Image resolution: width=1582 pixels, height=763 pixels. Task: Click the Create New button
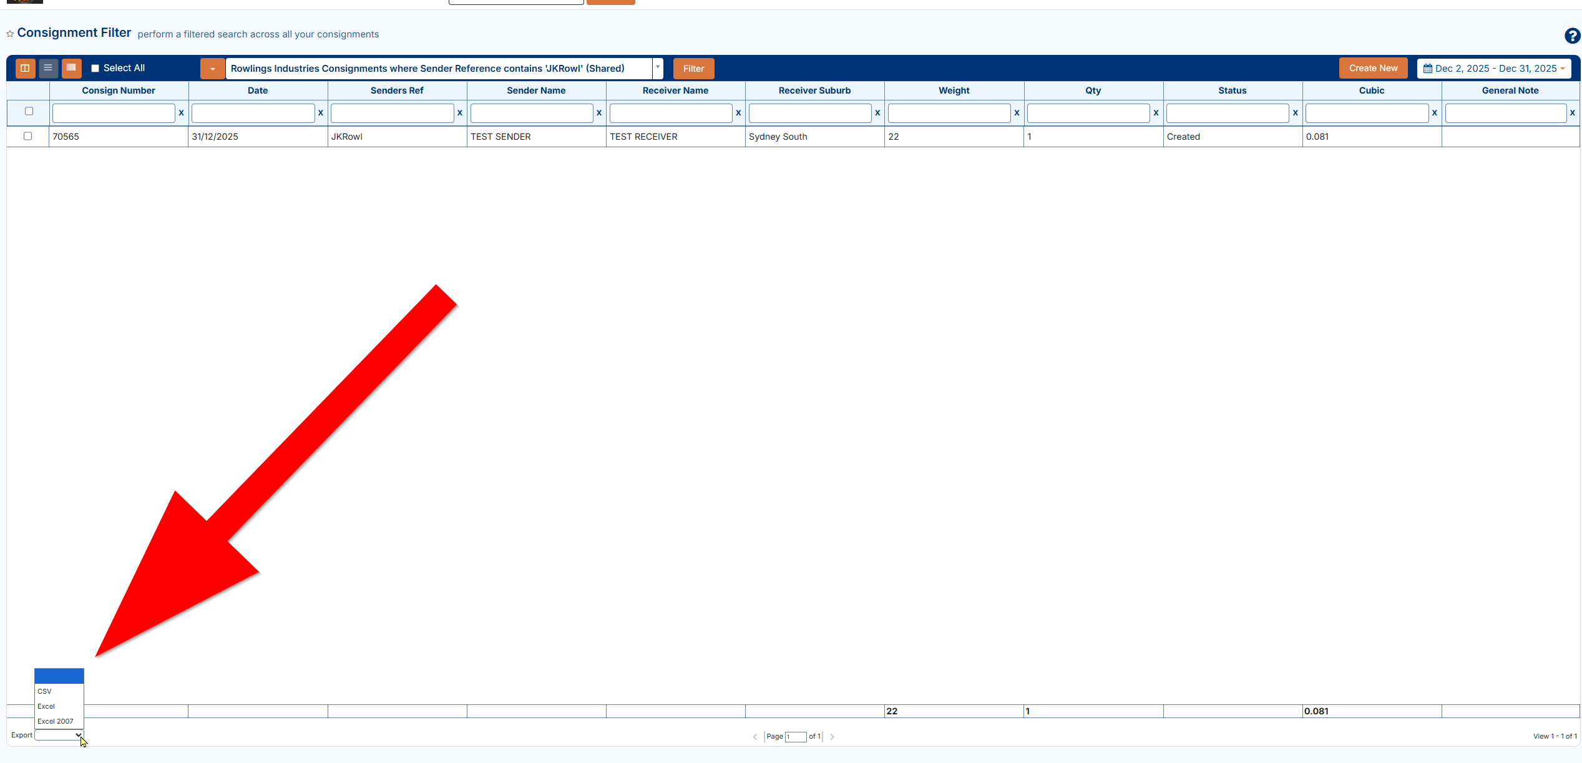click(x=1373, y=69)
